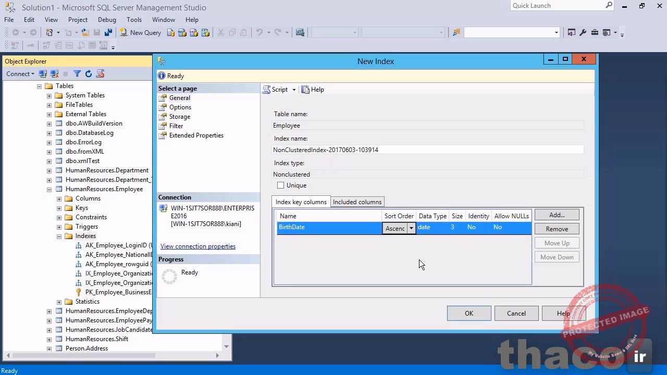Click the Object Explorer filter icon
The height and width of the screenshot is (375, 667).
pos(77,74)
